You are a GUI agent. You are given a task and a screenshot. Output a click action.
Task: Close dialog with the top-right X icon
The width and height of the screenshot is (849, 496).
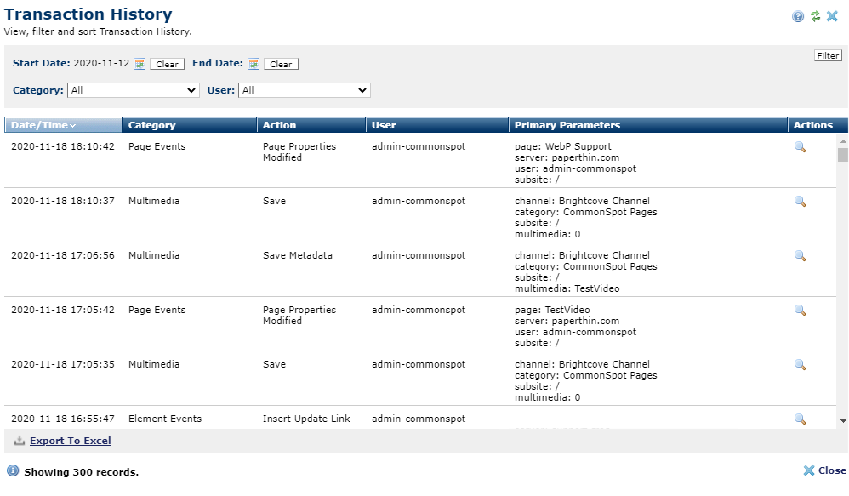[832, 16]
